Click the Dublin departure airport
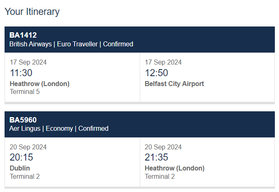 click(20, 168)
